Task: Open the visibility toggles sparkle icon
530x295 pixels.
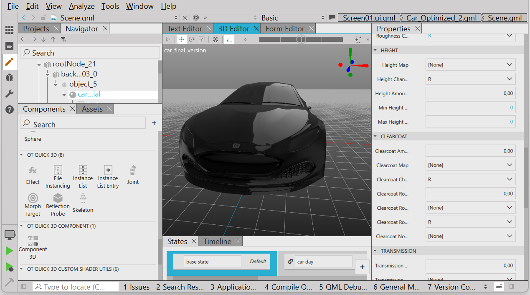Action: pos(358,39)
